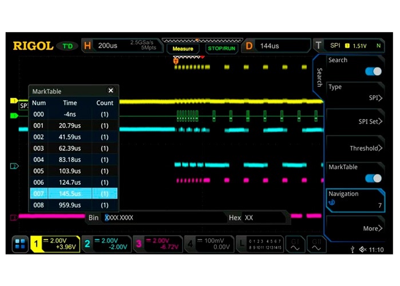The height and width of the screenshot is (286, 400).
Task: Open the SPI Set submenu
Action: click(355, 122)
